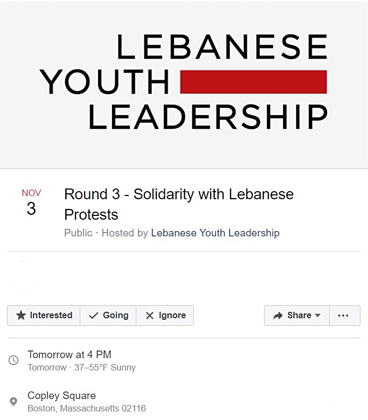Viewport: 368px width, 420px height.
Task: Click the Boston, Massachusetts 02116 address
Action: (86, 408)
